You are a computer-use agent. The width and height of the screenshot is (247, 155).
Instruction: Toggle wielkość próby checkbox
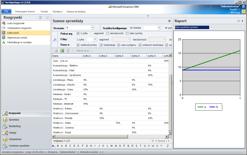(78, 45)
